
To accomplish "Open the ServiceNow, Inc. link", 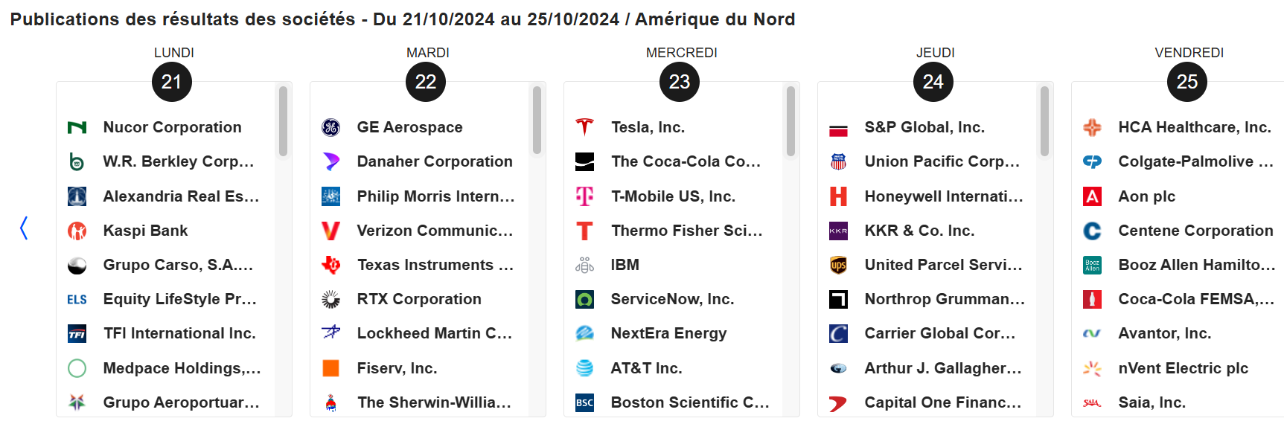I will pos(672,299).
